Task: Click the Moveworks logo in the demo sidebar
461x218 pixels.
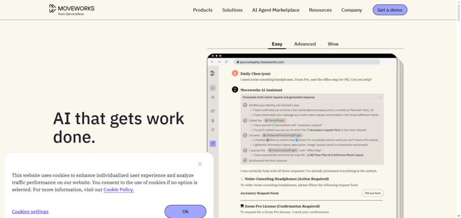Action: pyautogui.click(x=212, y=73)
